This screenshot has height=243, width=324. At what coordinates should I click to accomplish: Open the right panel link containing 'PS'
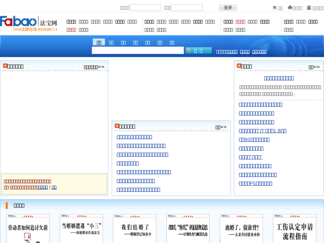click(x=256, y=183)
